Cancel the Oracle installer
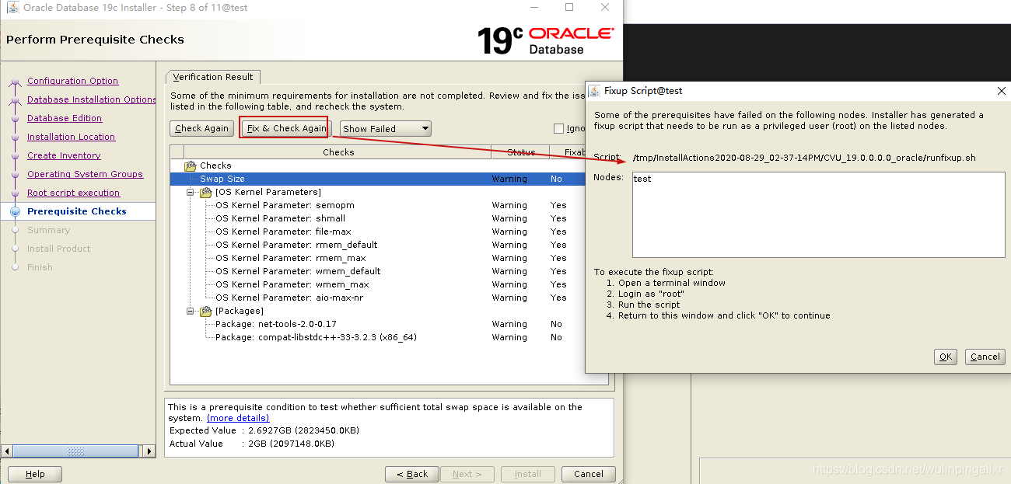The height and width of the screenshot is (484, 1011). pyautogui.click(x=588, y=474)
